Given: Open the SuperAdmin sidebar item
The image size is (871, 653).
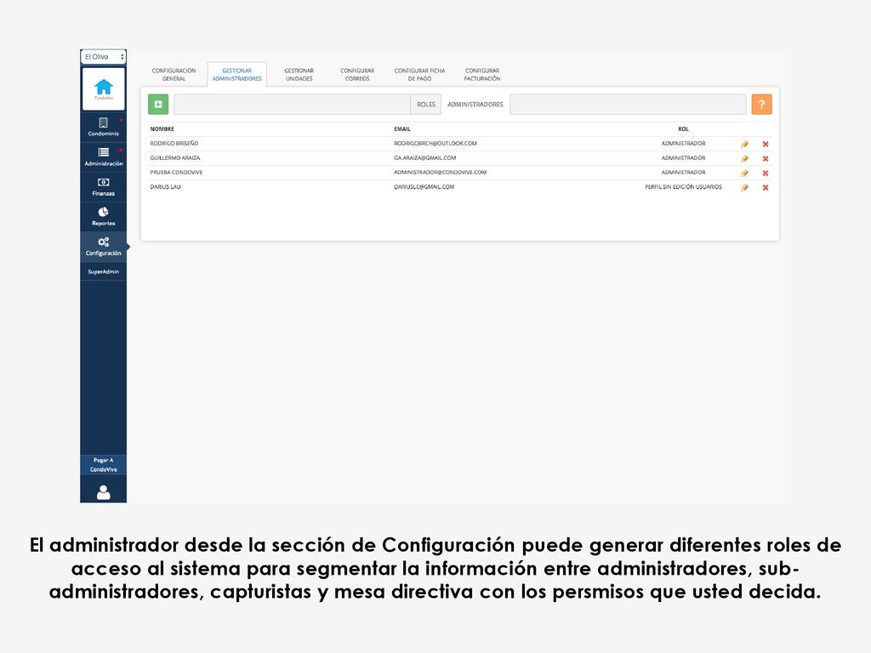Looking at the screenshot, I should pos(103,271).
